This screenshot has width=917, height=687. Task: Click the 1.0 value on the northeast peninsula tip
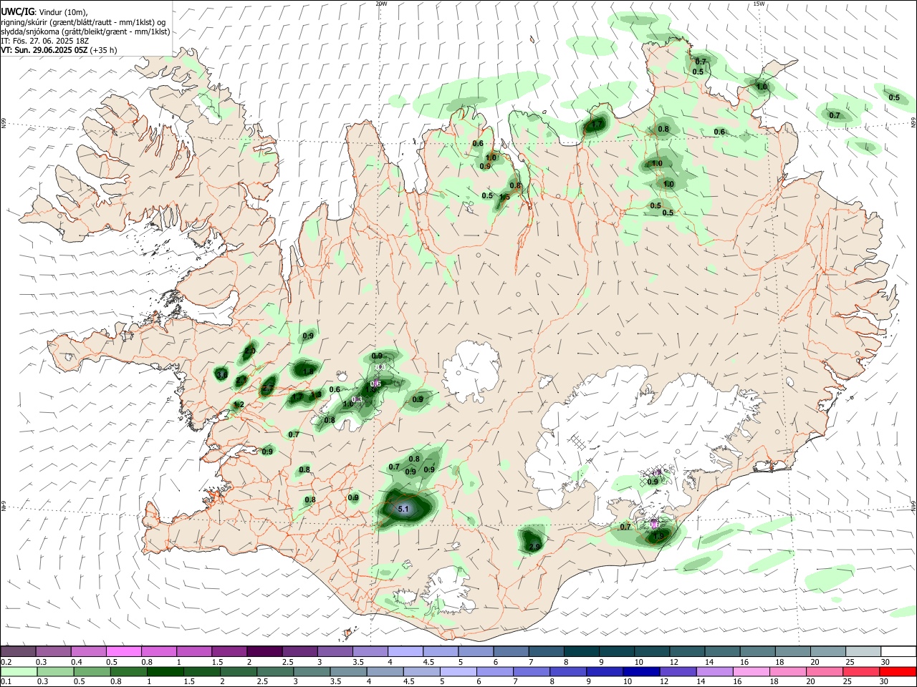click(x=762, y=87)
